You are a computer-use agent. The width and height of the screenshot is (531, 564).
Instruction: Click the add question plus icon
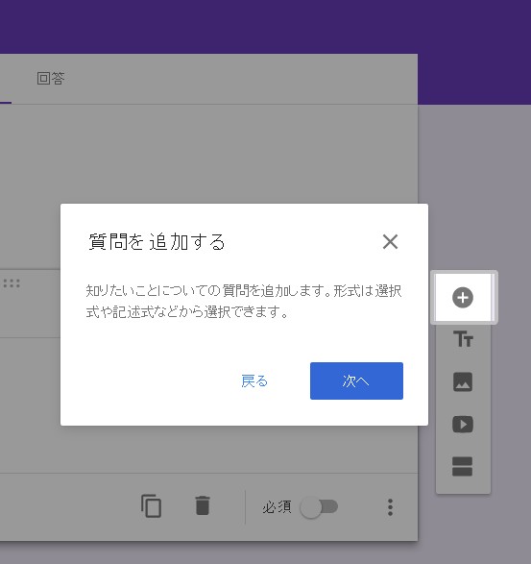click(x=462, y=298)
